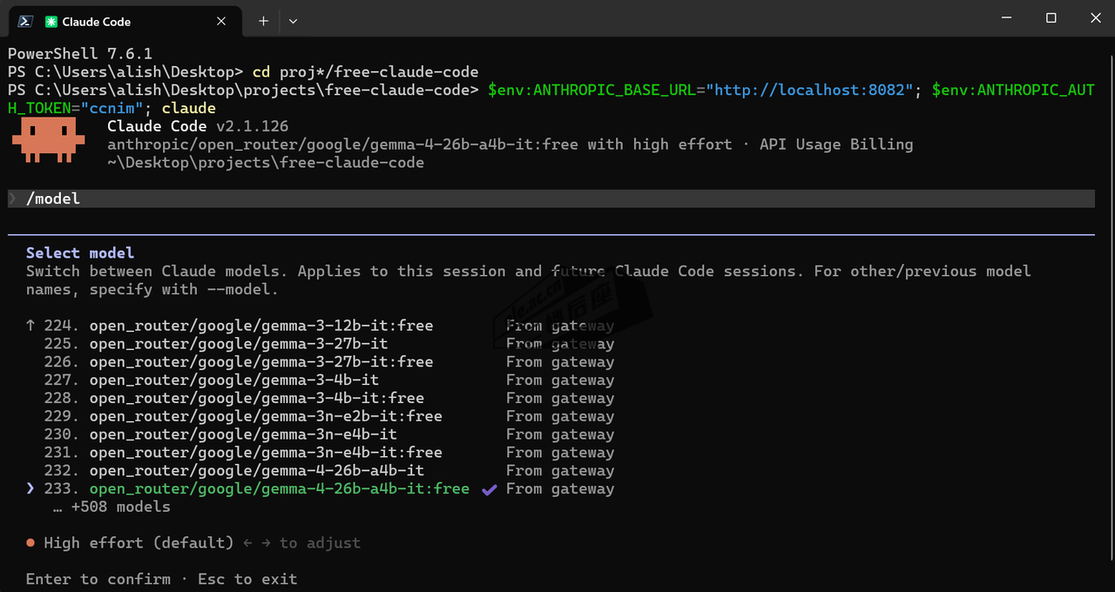Click the 'to adjust' effort hint text
Screen dimensions: 1115x592
[x=320, y=543]
